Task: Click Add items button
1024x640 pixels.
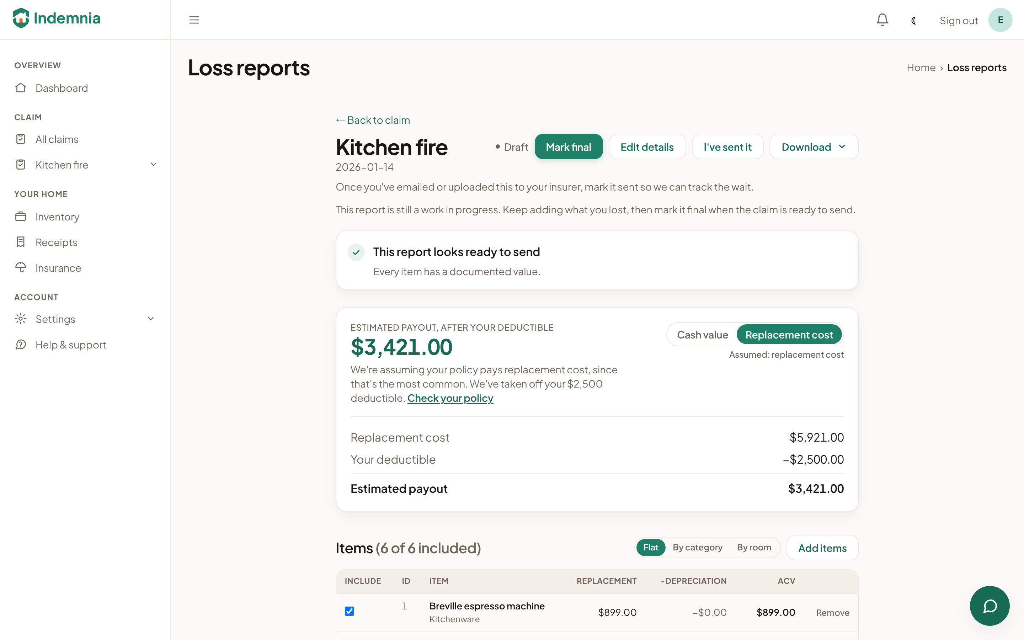Action: (822, 548)
